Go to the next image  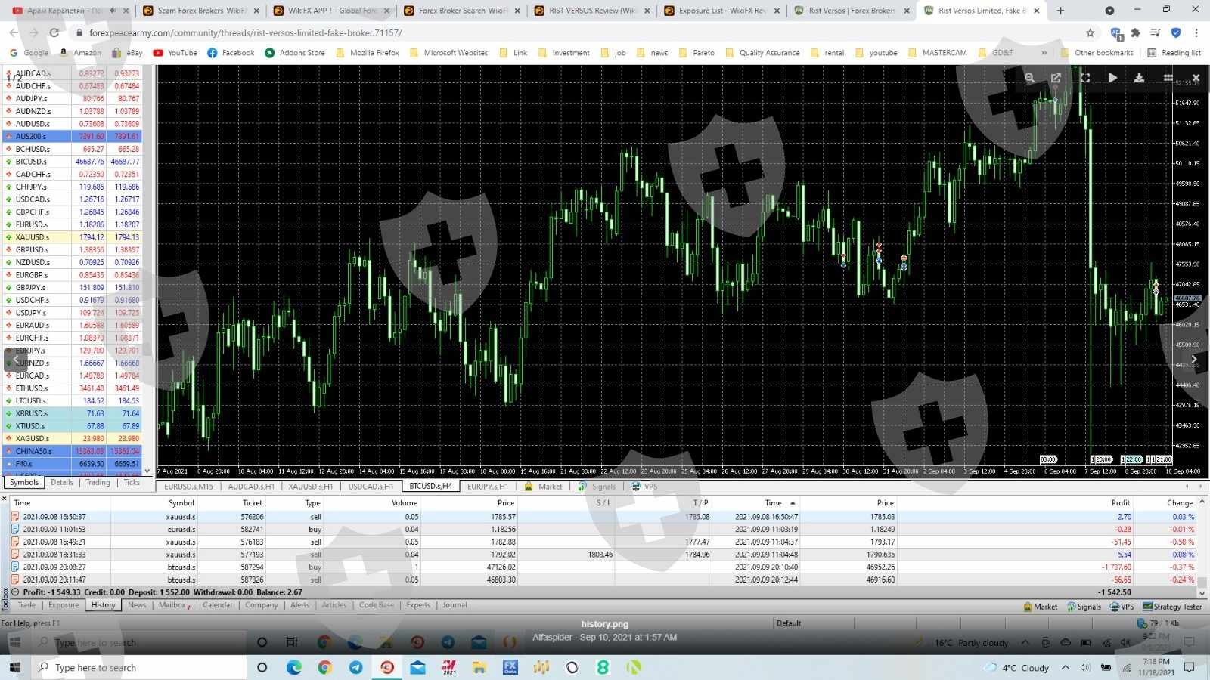pyautogui.click(x=1194, y=360)
